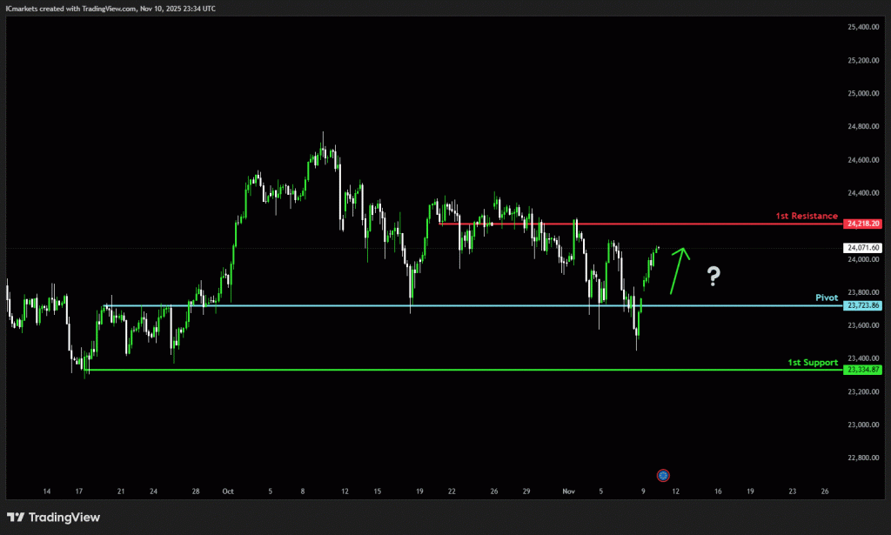Click the Oct label on time axis
The width and height of the screenshot is (891, 535).
coord(228,492)
